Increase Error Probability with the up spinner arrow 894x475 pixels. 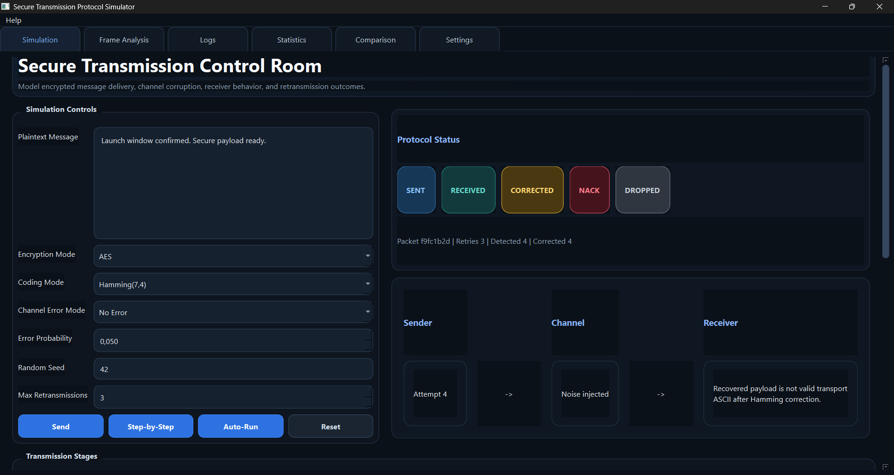point(368,335)
